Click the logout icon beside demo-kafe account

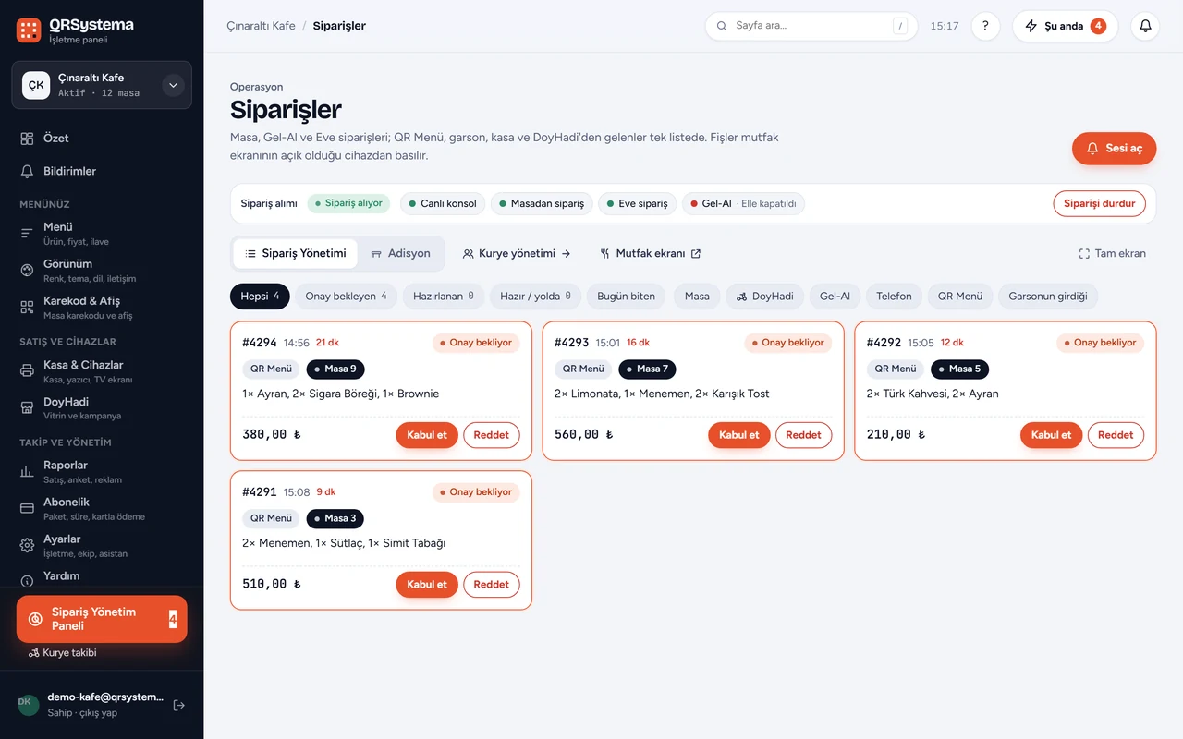tap(179, 705)
